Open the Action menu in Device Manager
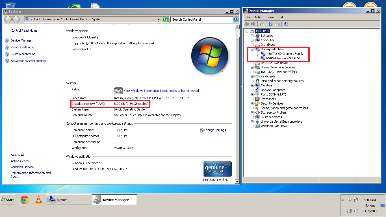Image resolution: width=386 pixels, height=217 pixels. [x=259, y=17]
